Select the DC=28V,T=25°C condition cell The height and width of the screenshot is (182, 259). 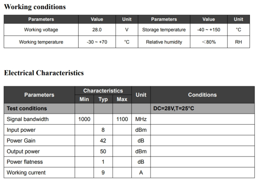pos(174,108)
